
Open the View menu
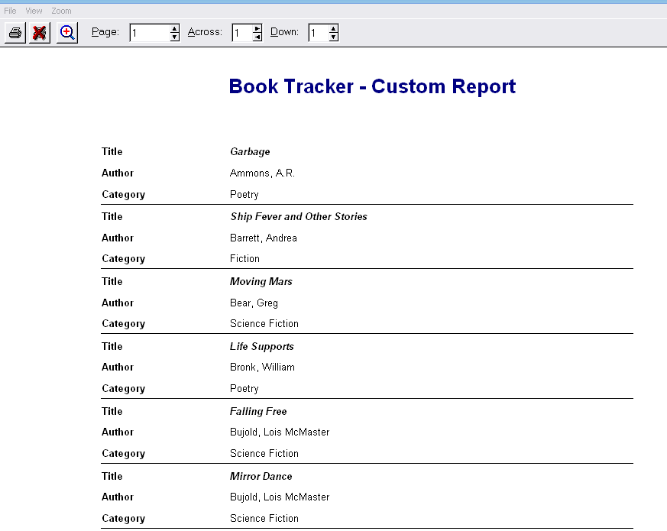click(34, 11)
